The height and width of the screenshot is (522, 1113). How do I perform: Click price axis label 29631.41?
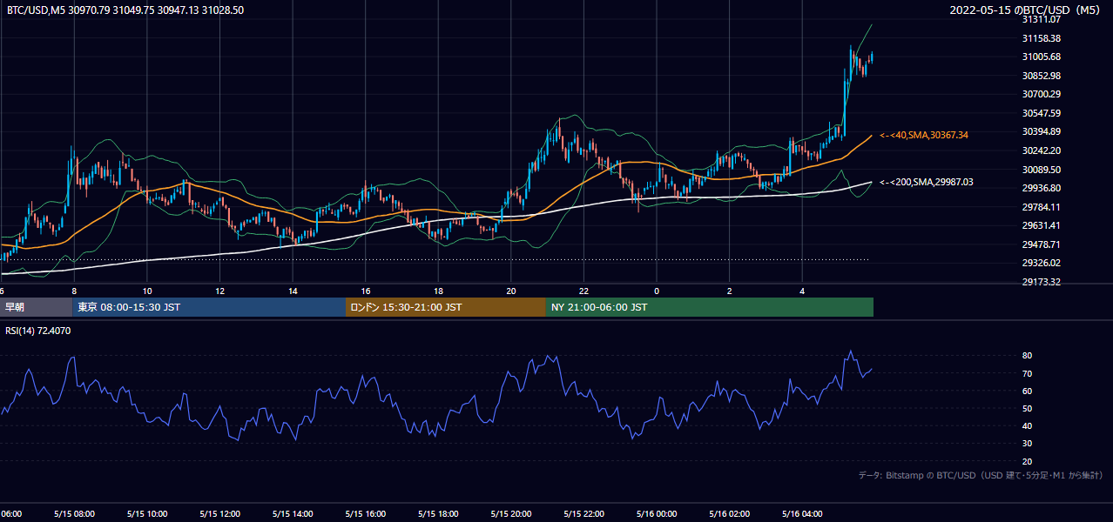1041,225
